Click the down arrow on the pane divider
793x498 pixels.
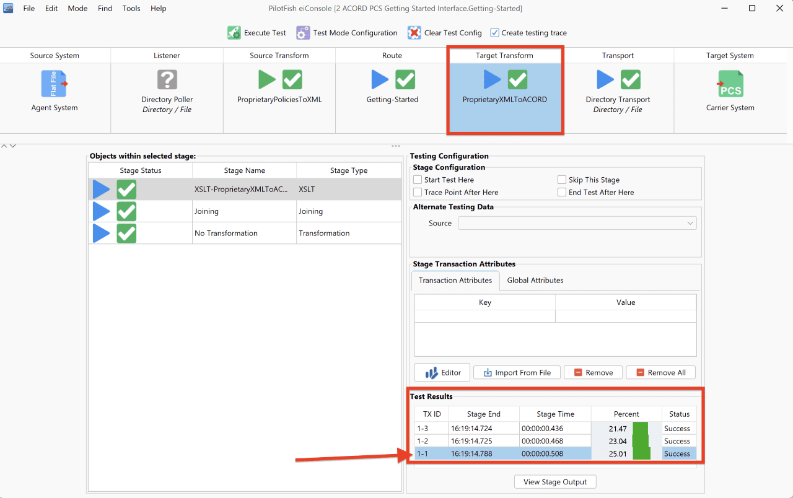[12, 146]
